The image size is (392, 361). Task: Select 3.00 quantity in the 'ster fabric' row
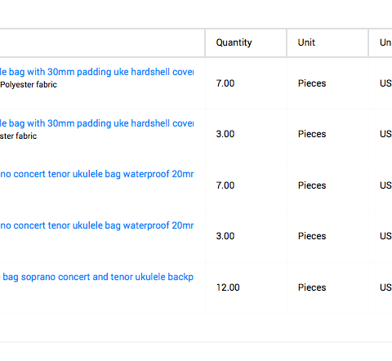225,134
